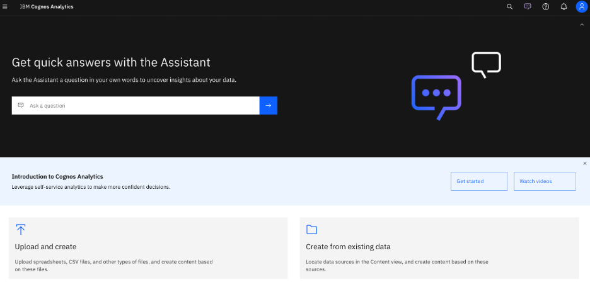Click the IBM Cognos Analytics title
The width and height of the screenshot is (590, 287).
coord(47,7)
